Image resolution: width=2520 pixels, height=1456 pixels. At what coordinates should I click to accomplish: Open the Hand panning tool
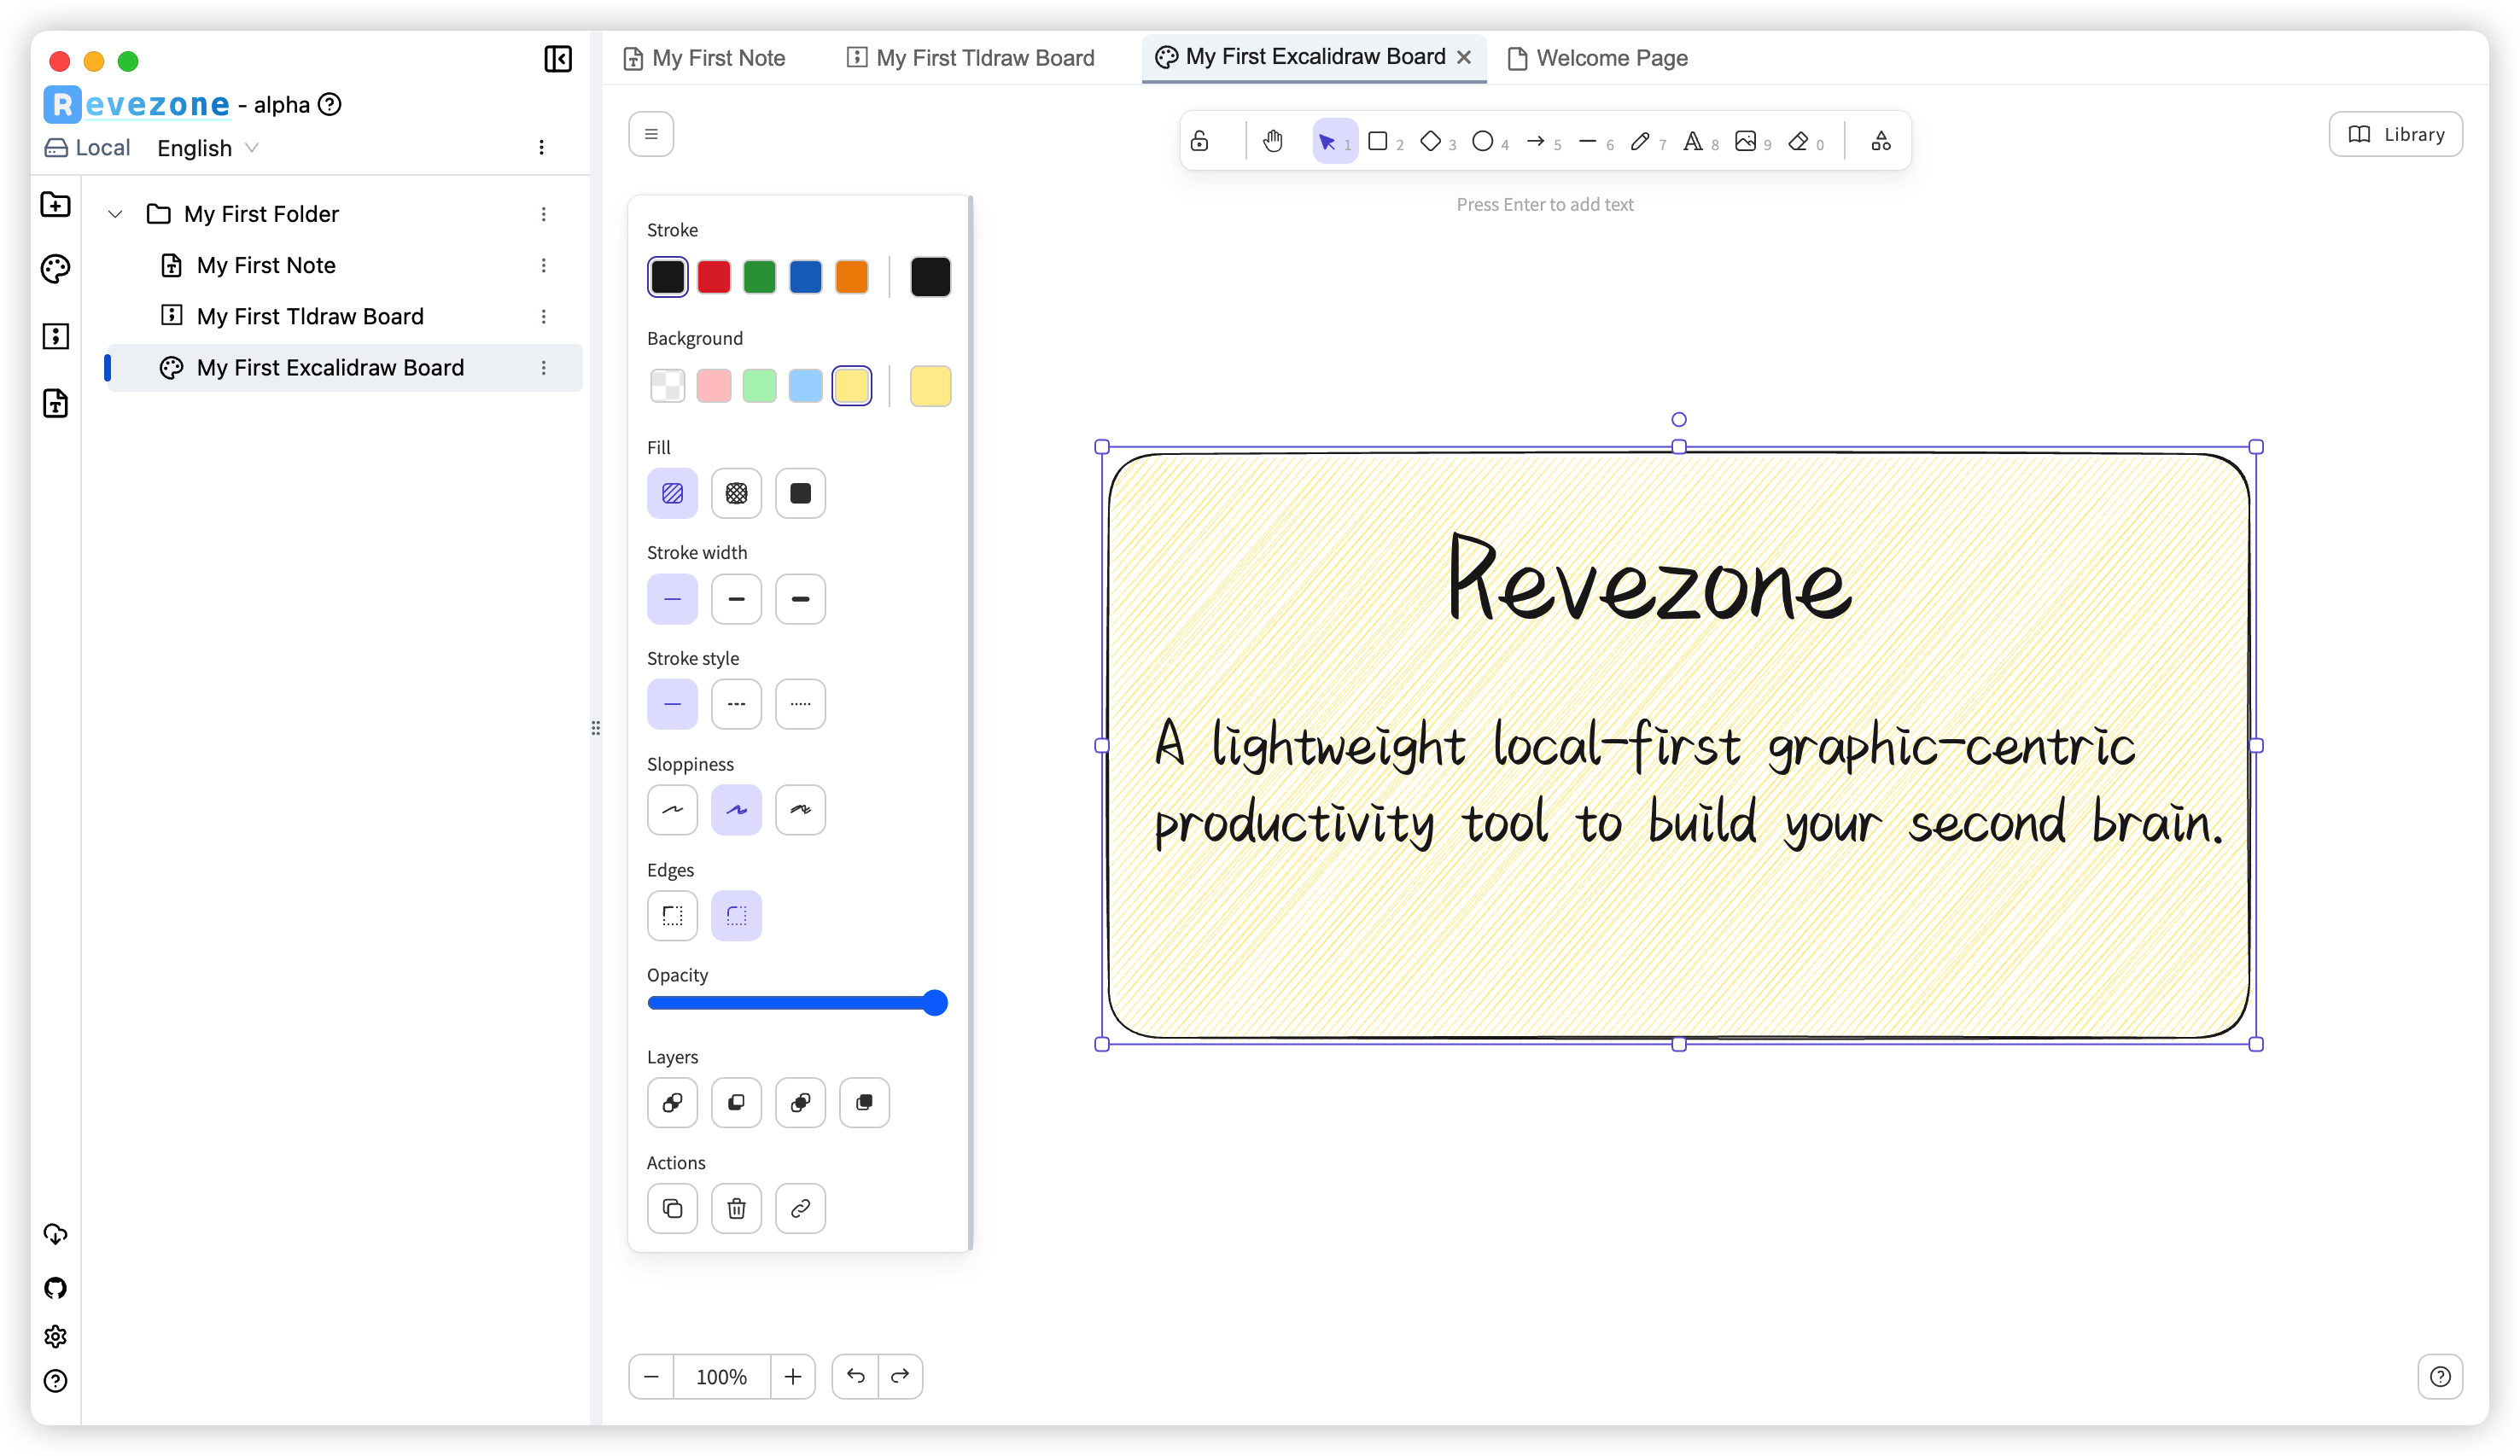pos(1273,141)
